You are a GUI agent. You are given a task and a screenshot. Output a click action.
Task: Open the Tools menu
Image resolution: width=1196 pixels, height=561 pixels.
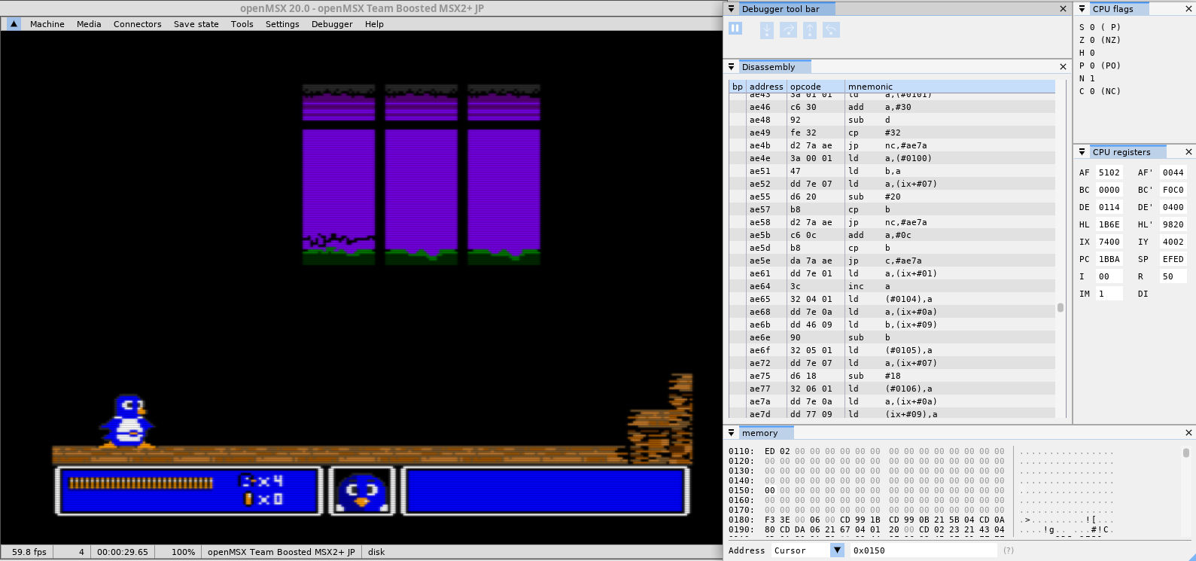(242, 24)
